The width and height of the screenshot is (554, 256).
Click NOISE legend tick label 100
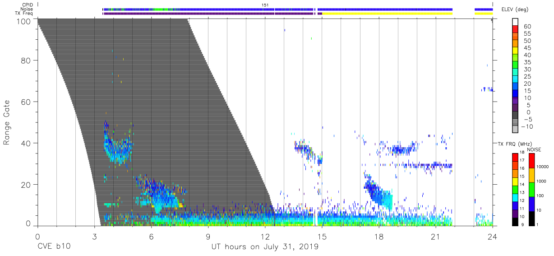[541, 195]
